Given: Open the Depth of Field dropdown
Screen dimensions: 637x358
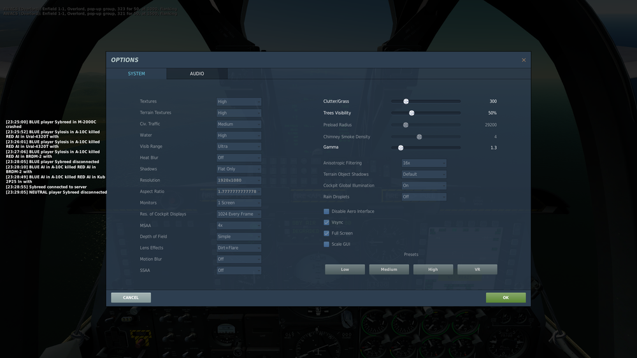Looking at the screenshot, I should point(239,236).
